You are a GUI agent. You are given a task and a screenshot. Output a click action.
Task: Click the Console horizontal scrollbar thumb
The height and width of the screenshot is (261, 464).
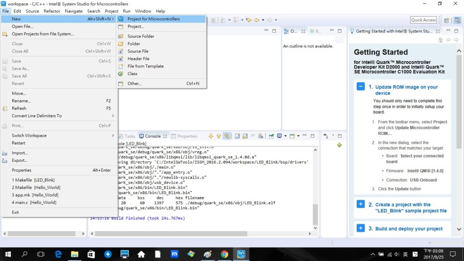pos(171,233)
